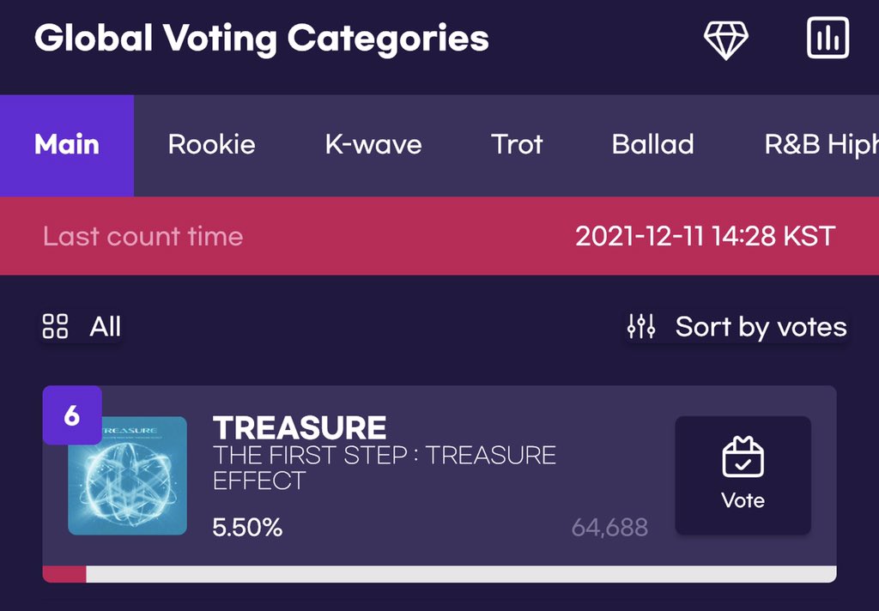Image resolution: width=879 pixels, height=611 pixels.
Task: Switch to the Main category tab
Action: point(67,144)
